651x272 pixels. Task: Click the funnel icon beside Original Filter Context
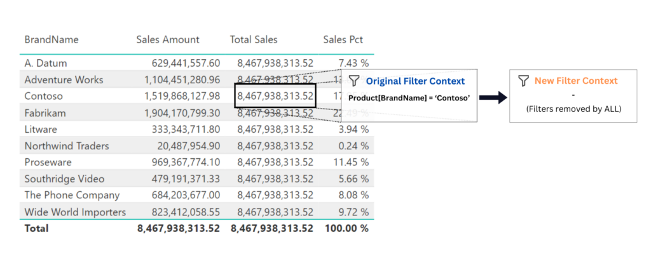coord(353,81)
